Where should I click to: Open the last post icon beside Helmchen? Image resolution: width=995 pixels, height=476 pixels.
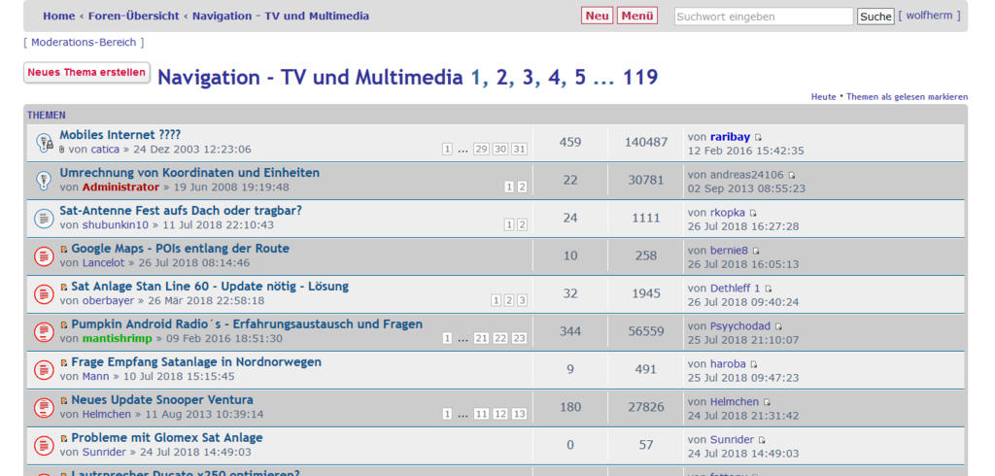coord(767,402)
